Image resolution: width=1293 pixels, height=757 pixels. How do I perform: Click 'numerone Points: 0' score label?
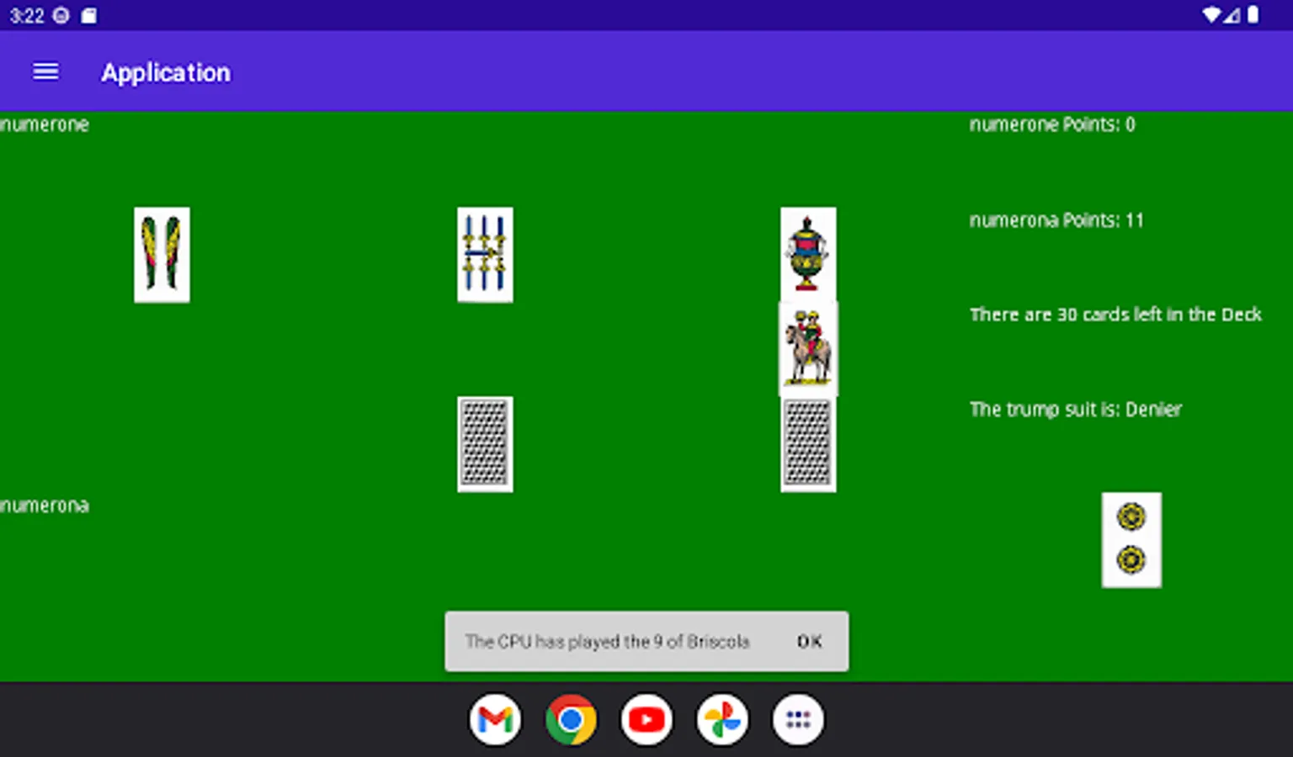click(1052, 124)
